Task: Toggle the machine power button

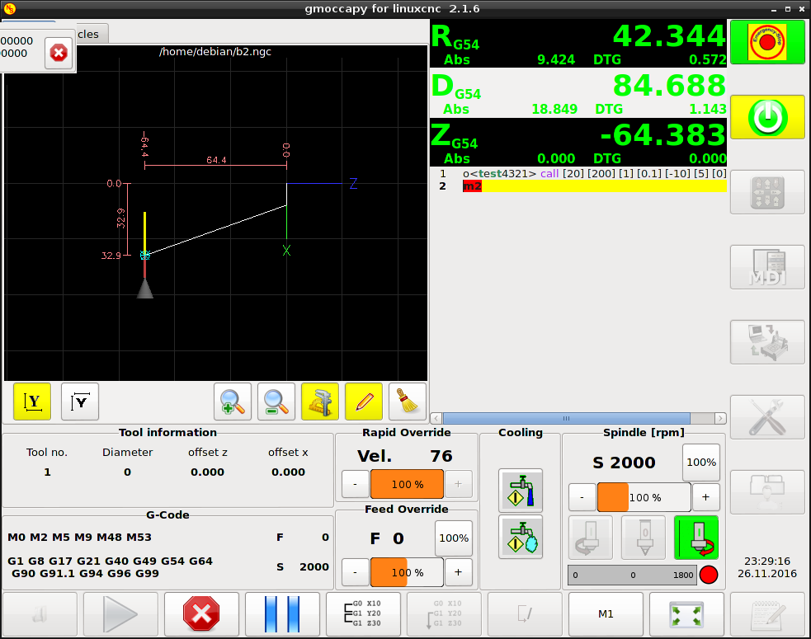Action: tap(767, 117)
